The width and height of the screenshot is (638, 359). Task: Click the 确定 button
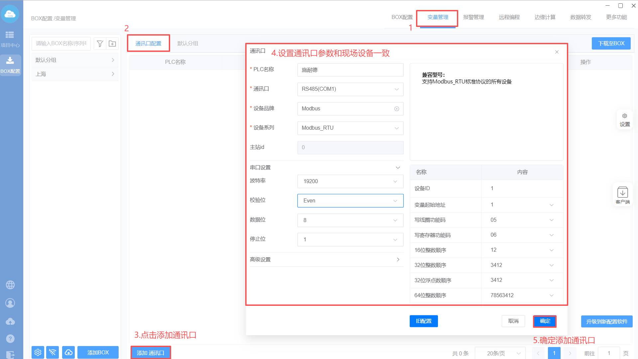545,321
